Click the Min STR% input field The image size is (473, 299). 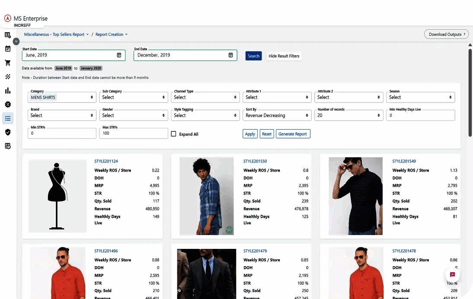click(x=62, y=133)
